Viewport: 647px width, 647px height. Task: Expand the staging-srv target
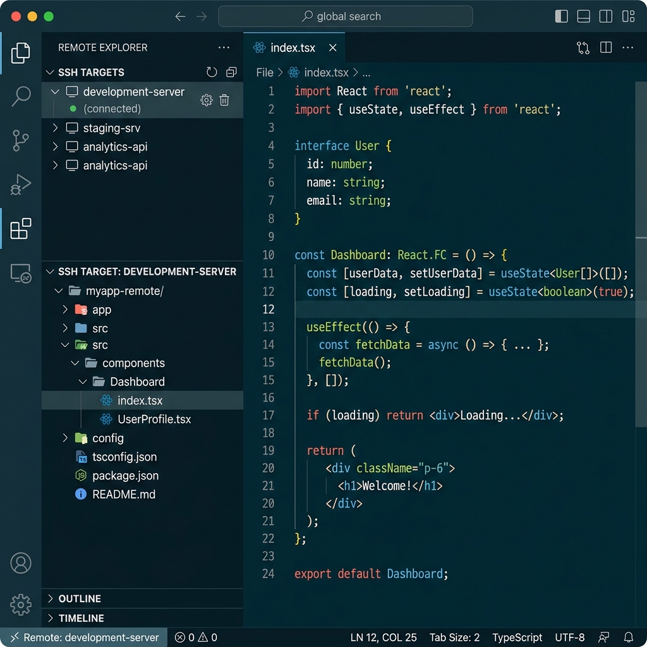55,128
